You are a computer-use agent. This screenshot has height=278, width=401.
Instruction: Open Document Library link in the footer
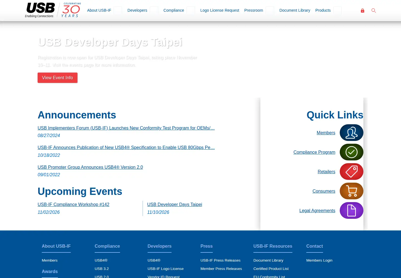point(268,260)
